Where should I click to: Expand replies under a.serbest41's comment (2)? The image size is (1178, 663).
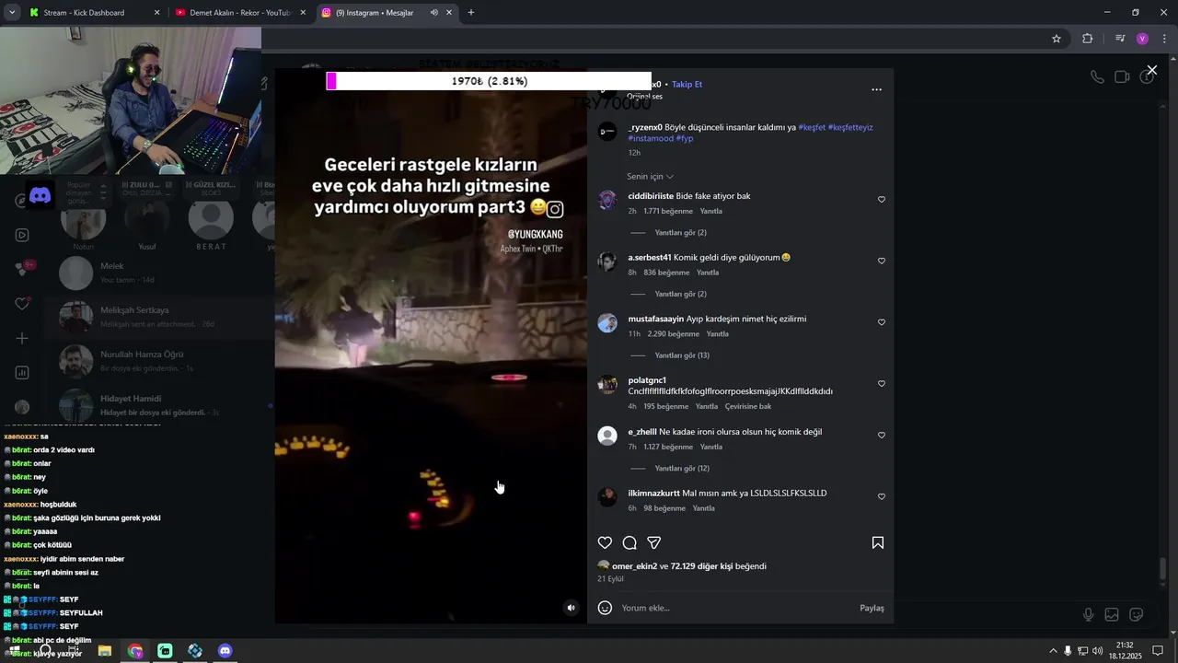pos(680,295)
